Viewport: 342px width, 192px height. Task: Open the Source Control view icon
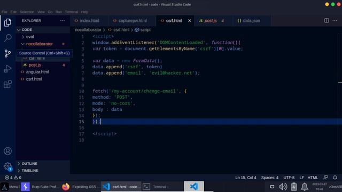point(7,53)
